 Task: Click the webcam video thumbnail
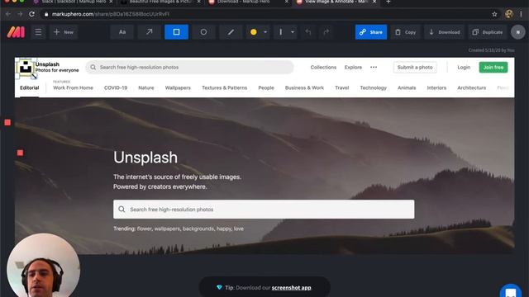coord(44,266)
